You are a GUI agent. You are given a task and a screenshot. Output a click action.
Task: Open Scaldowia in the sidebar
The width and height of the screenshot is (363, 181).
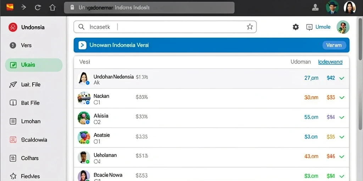[34, 140]
